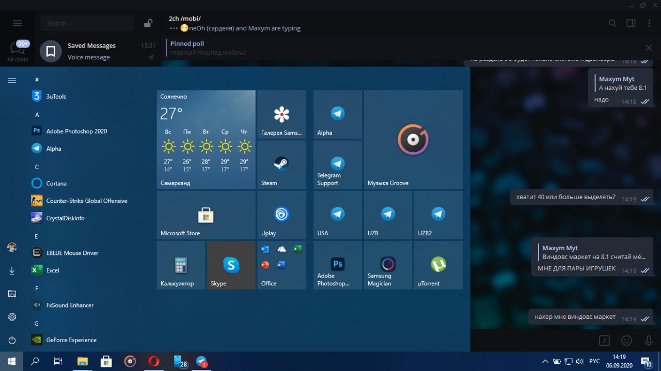Show hidden system tray icons
The width and height of the screenshot is (661, 371).
545,361
